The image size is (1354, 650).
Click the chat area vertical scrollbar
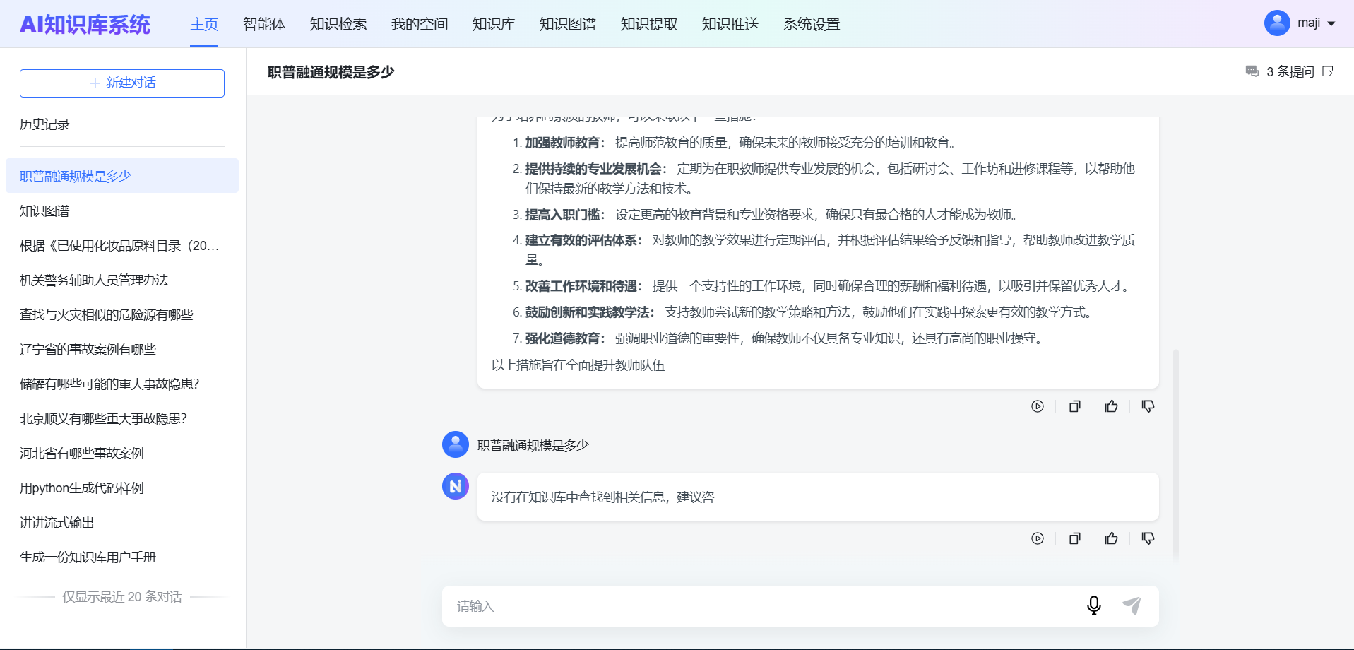tap(1175, 452)
